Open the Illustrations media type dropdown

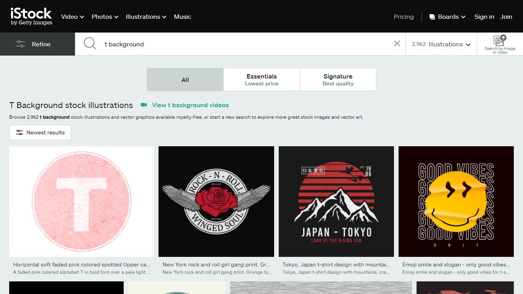click(441, 44)
